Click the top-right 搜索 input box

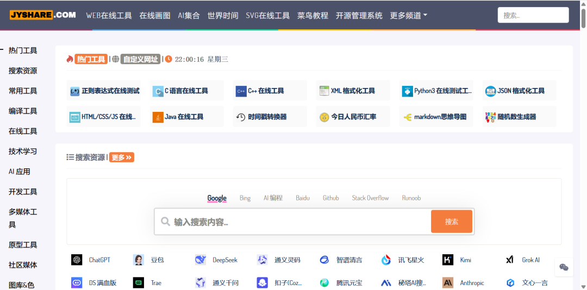point(533,15)
